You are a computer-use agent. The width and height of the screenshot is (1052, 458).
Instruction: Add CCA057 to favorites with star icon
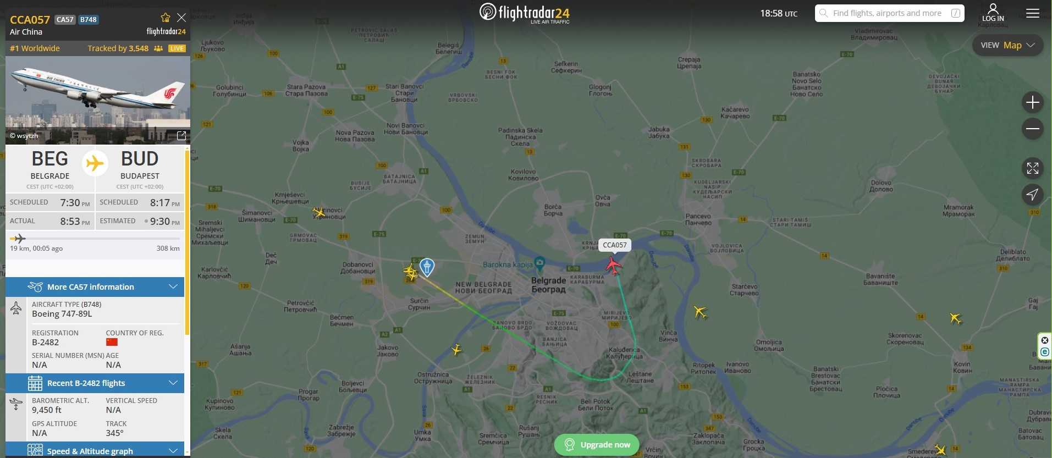(165, 18)
